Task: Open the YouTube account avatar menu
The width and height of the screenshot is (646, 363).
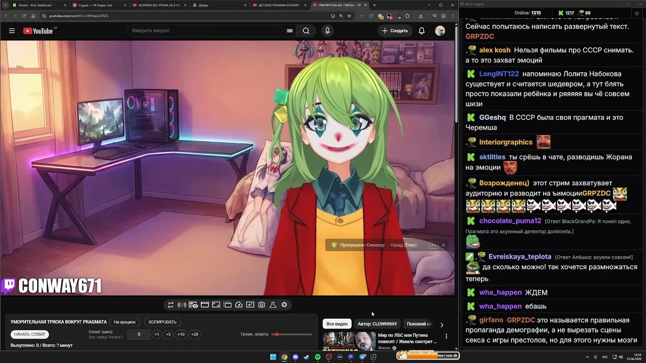Action: (x=440, y=31)
